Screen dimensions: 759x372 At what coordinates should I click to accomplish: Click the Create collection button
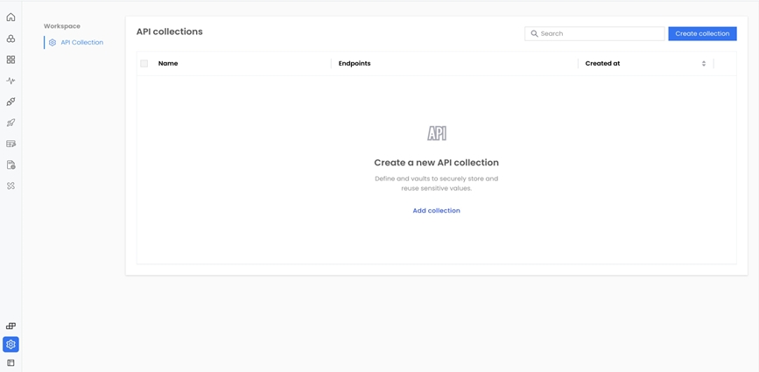pyautogui.click(x=702, y=33)
